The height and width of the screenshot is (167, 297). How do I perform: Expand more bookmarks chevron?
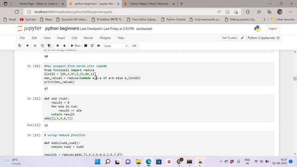click(265, 19)
